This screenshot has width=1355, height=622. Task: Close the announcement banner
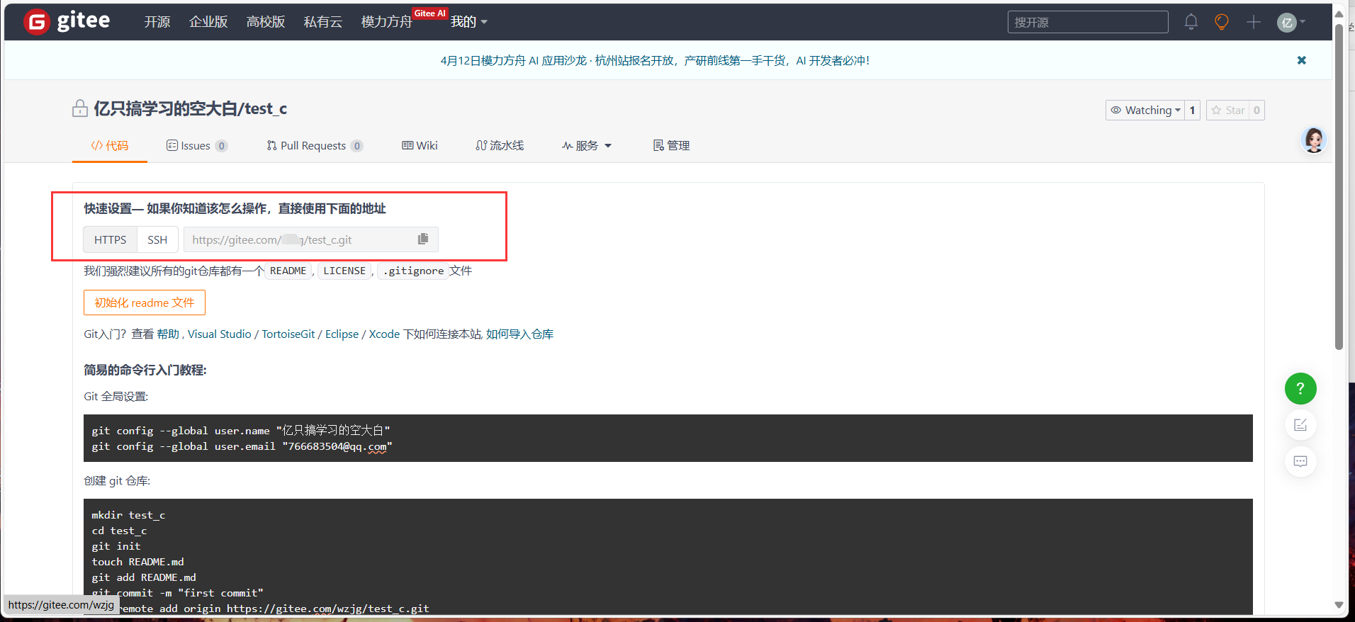click(1302, 60)
